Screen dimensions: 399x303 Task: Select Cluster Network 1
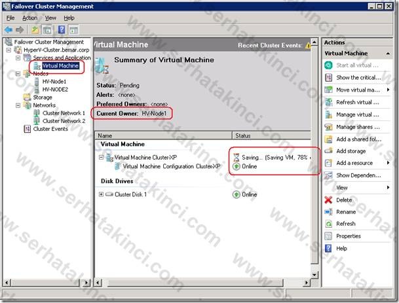point(64,113)
